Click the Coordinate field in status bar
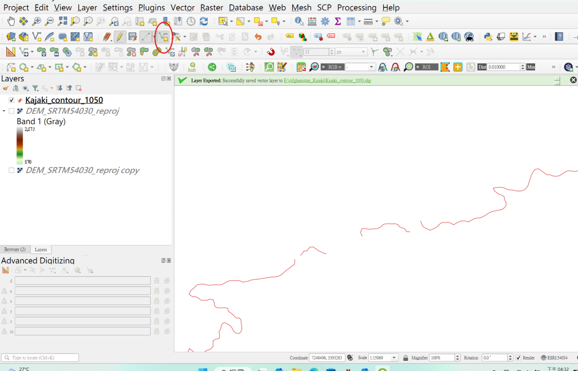The height and width of the screenshot is (371, 578). coord(326,357)
